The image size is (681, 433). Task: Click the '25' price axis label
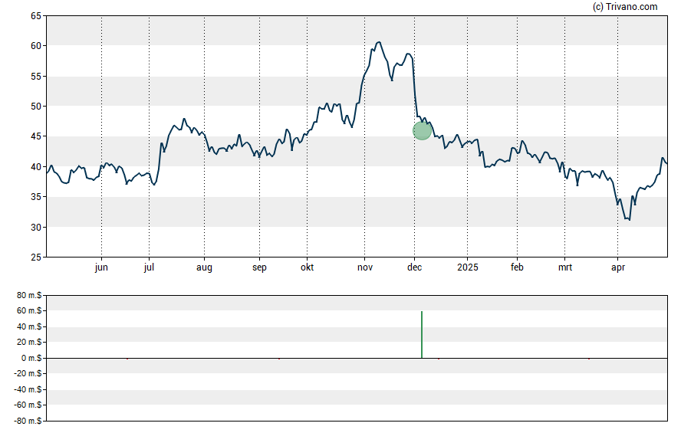coord(36,258)
